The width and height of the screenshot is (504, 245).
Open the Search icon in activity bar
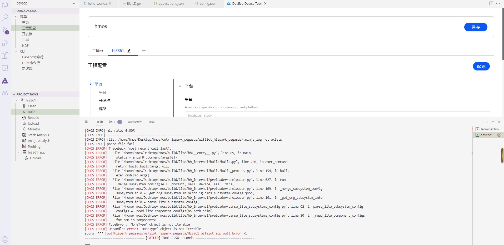coord(5,18)
